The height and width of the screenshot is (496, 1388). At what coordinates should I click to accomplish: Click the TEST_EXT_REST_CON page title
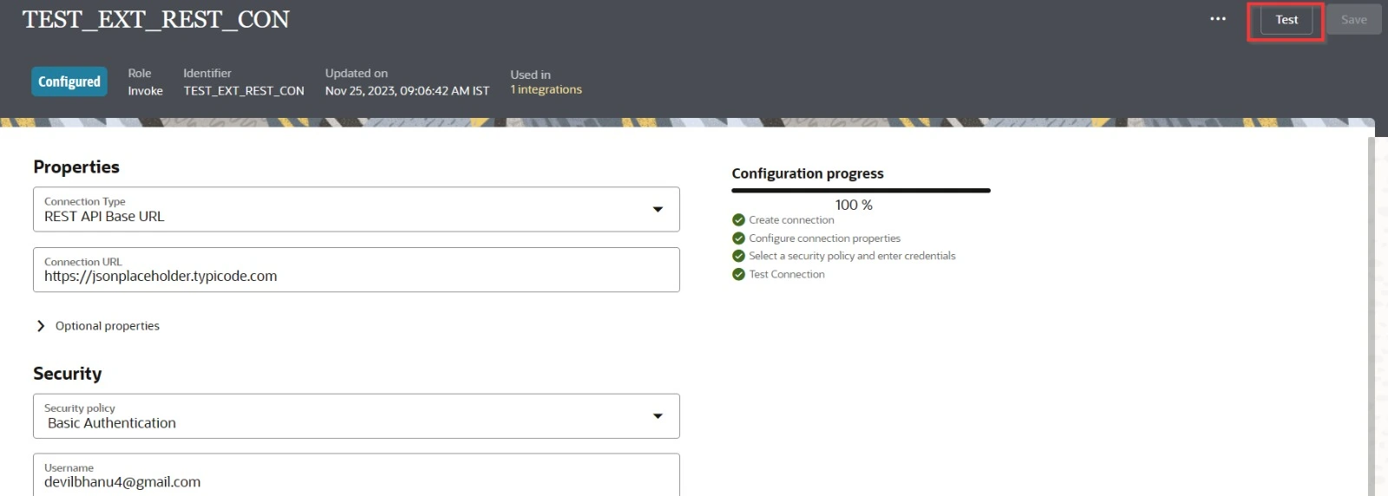156,20
